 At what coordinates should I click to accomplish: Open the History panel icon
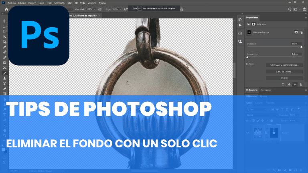pos(240,19)
